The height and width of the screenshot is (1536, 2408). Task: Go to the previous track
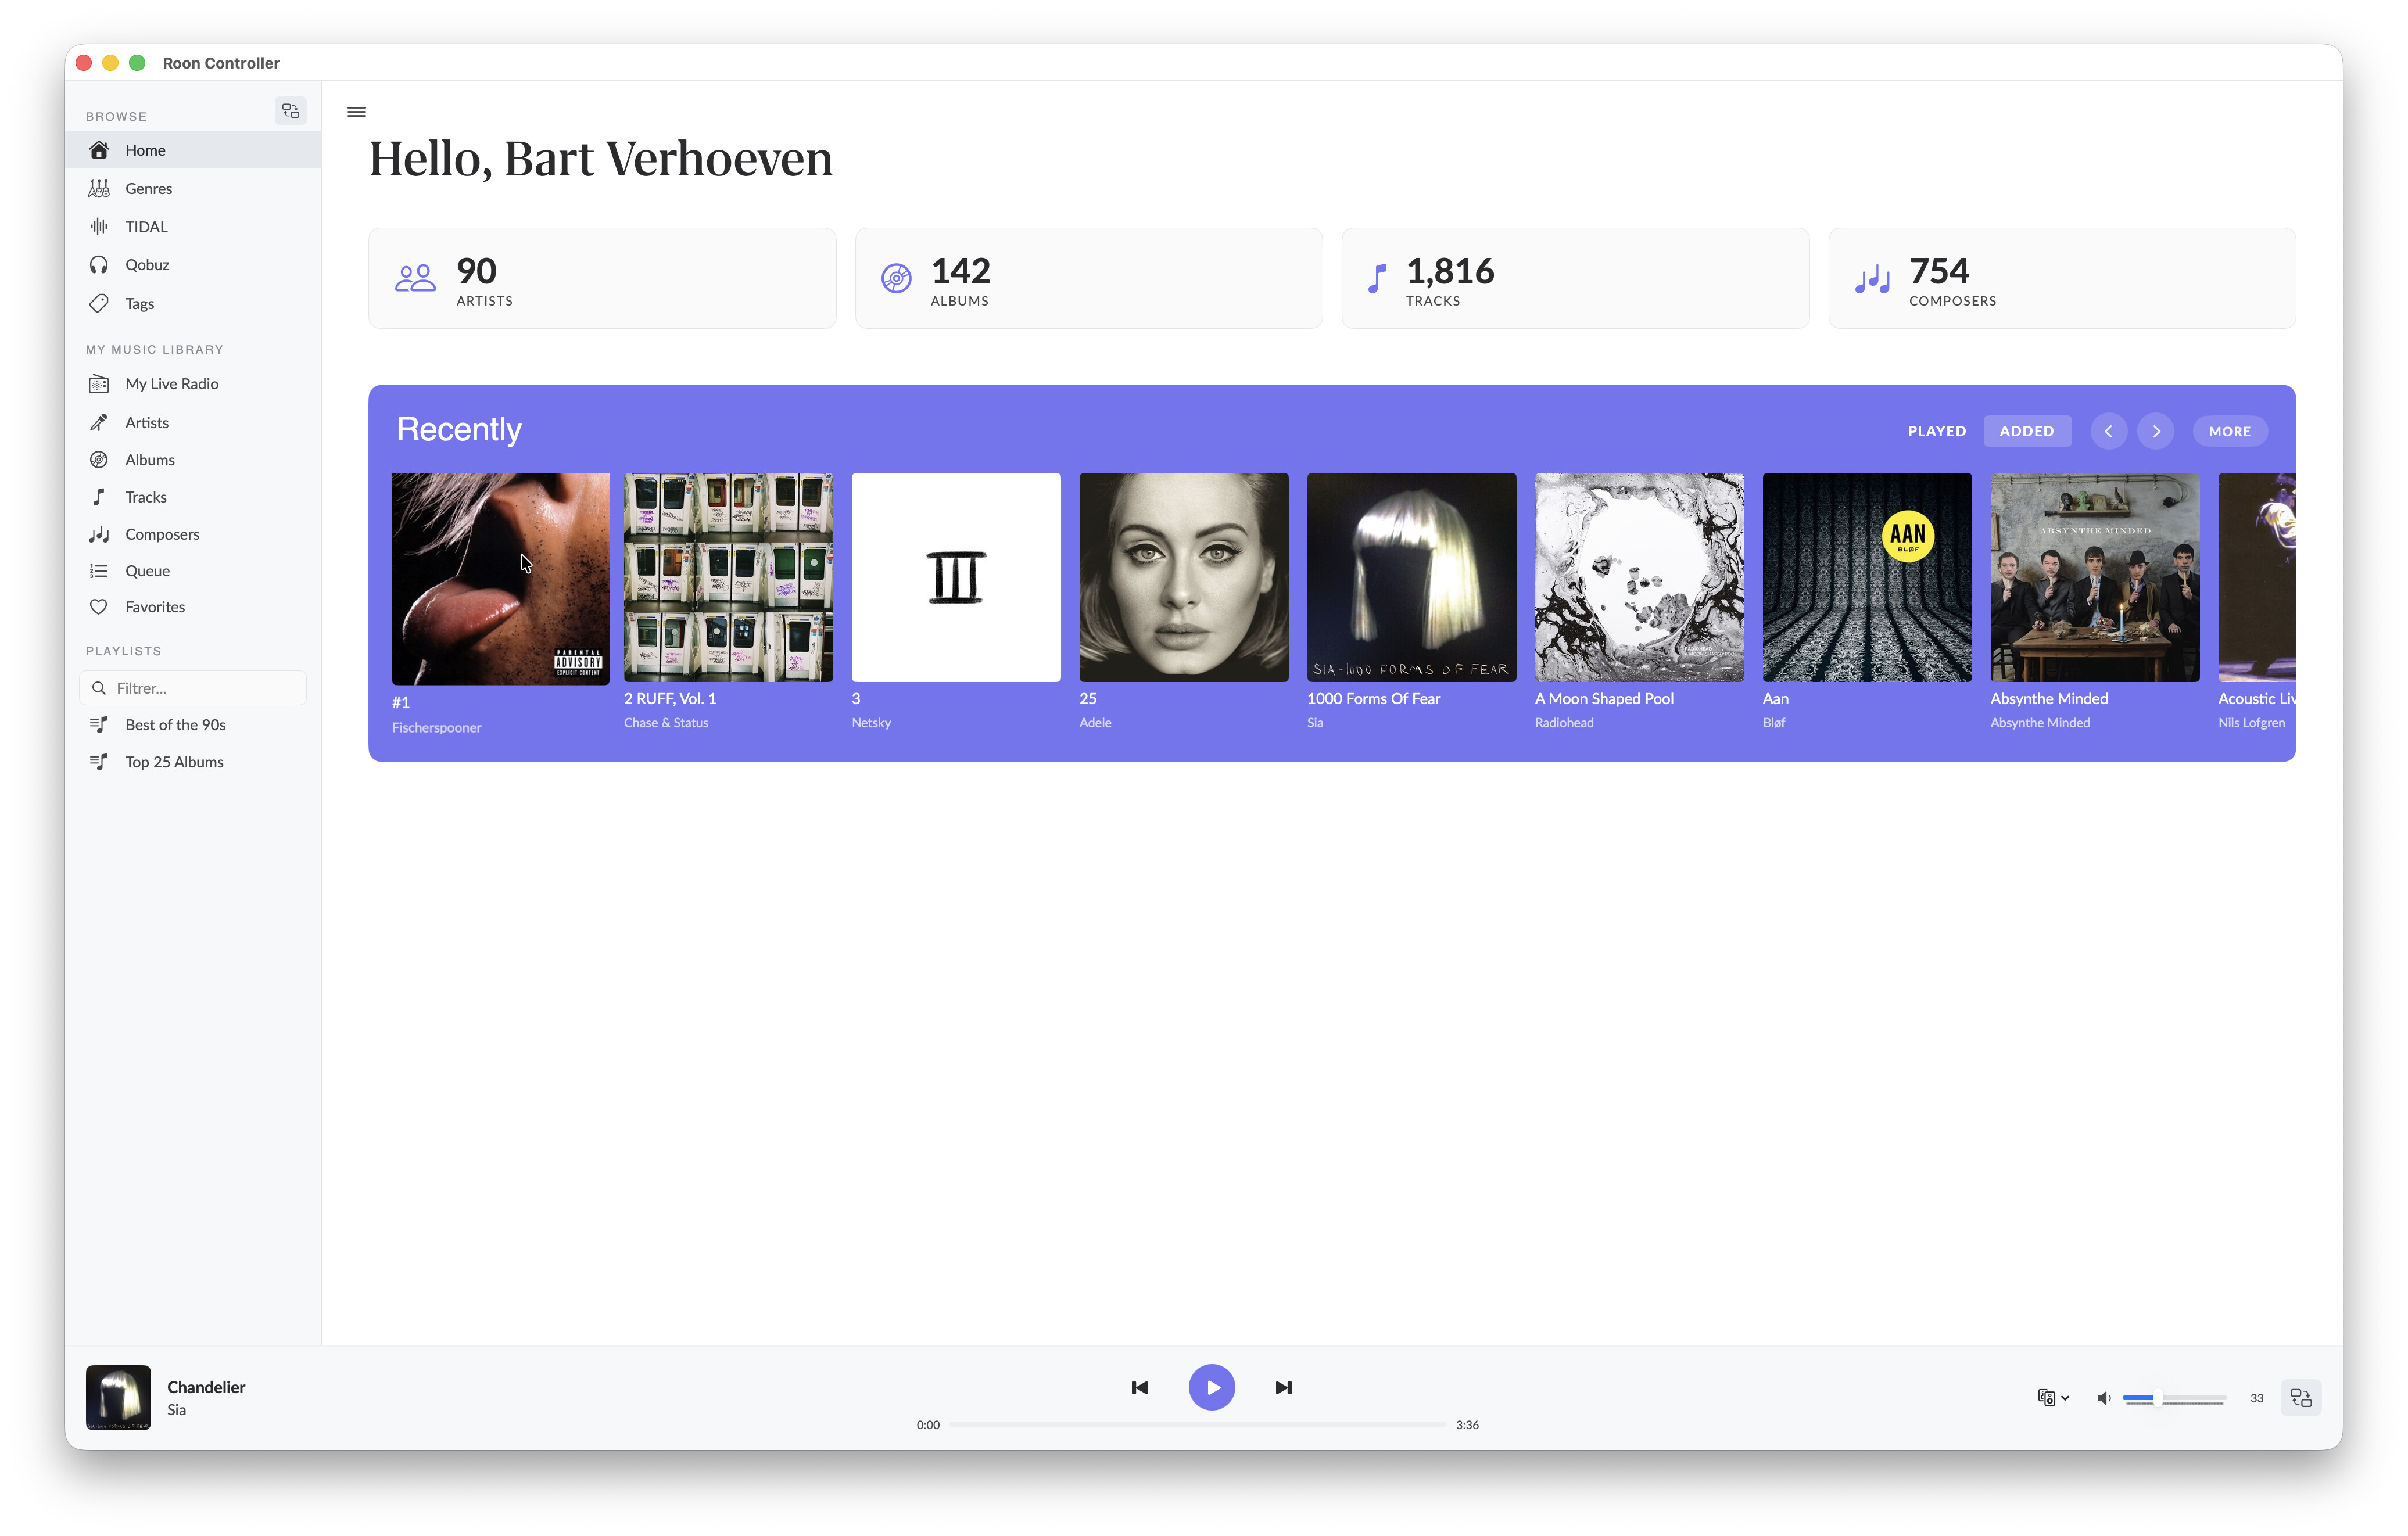1139,1387
